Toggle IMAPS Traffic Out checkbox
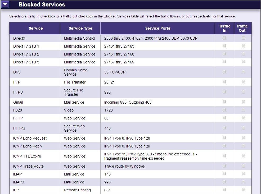Viewport: 261px width, 194px height. [x=243, y=182]
